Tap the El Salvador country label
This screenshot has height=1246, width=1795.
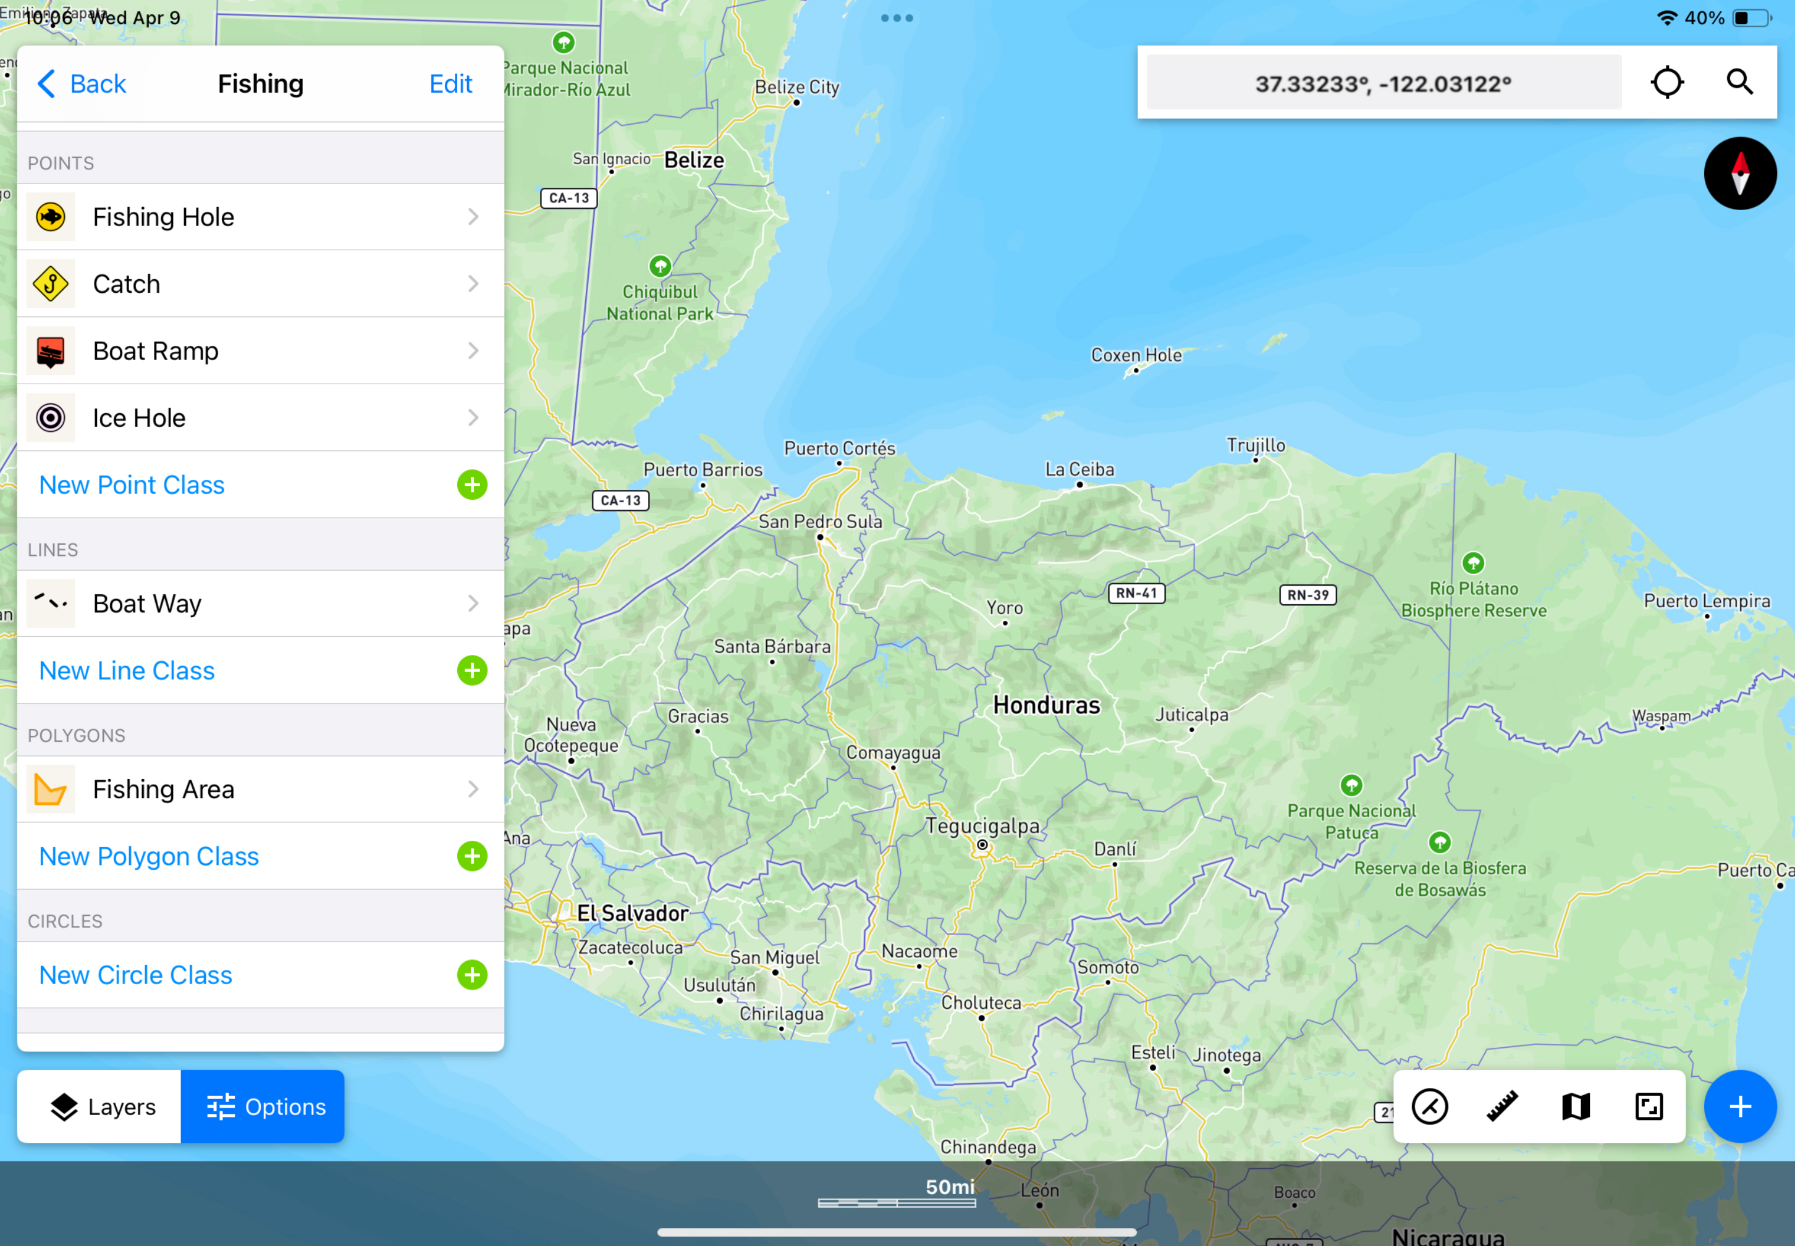(633, 914)
